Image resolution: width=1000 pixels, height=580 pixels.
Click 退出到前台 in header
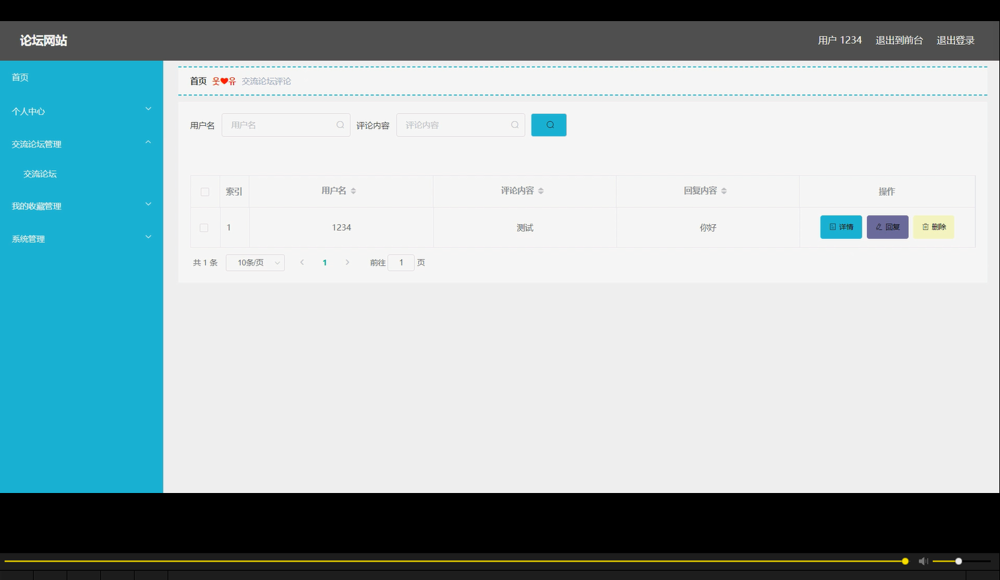coord(899,40)
